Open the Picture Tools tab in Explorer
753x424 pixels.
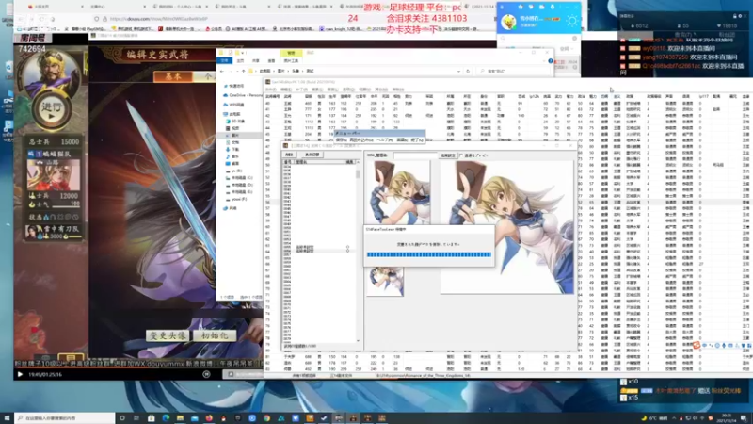click(291, 60)
